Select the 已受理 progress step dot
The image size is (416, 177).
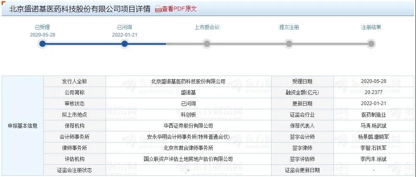pos(42,44)
